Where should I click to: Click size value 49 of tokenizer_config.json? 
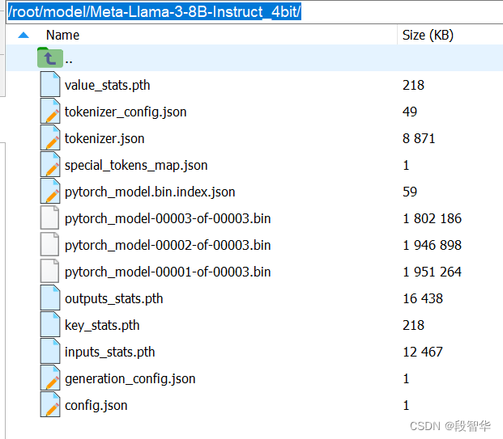point(410,112)
